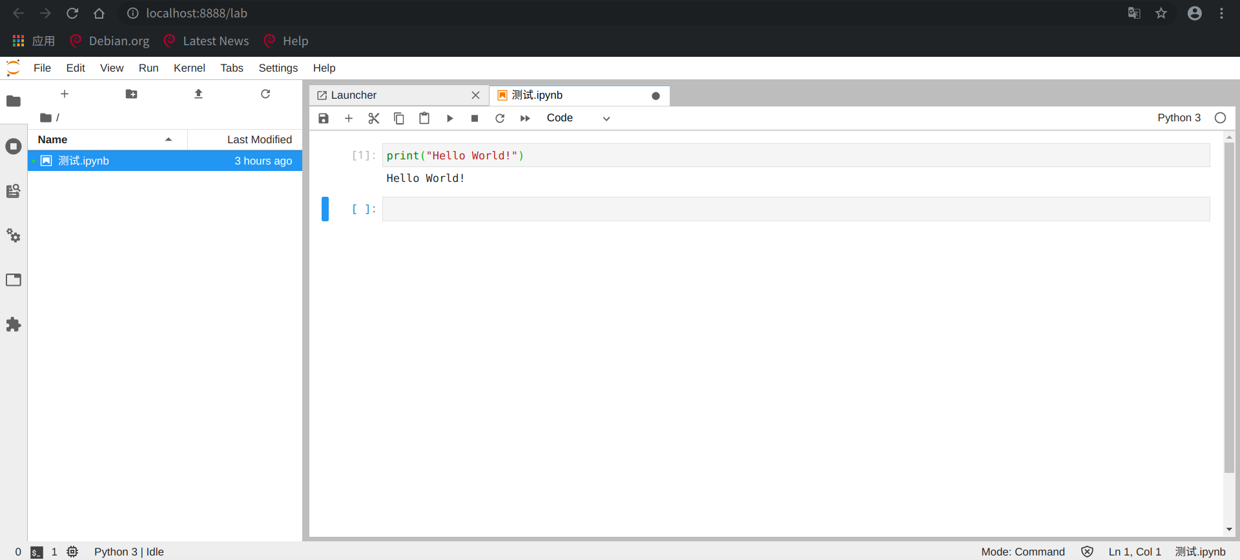
Task: Click the 应用 apps shortcut
Action: [x=34, y=41]
